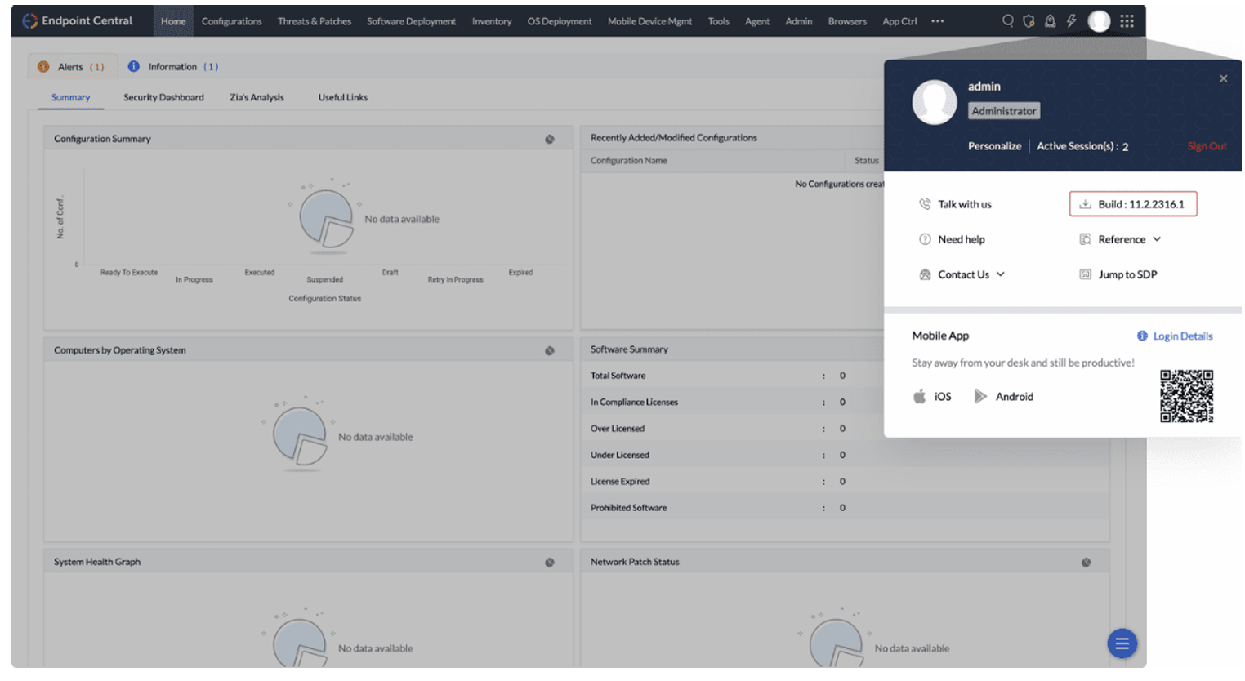This screenshot has width=1245, height=681.
Task: Expand the Reference dropdown
Action: pyautogui.click(x=1120, y=239)
